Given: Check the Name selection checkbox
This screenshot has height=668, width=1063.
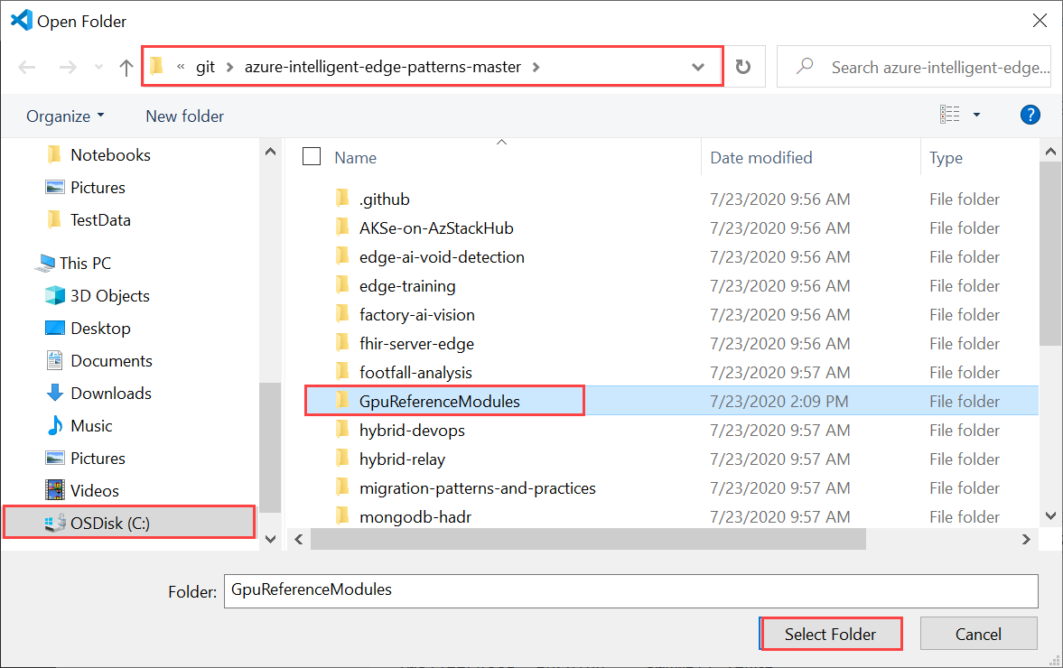Looking at the screenshot, I should tap(312, 156).
